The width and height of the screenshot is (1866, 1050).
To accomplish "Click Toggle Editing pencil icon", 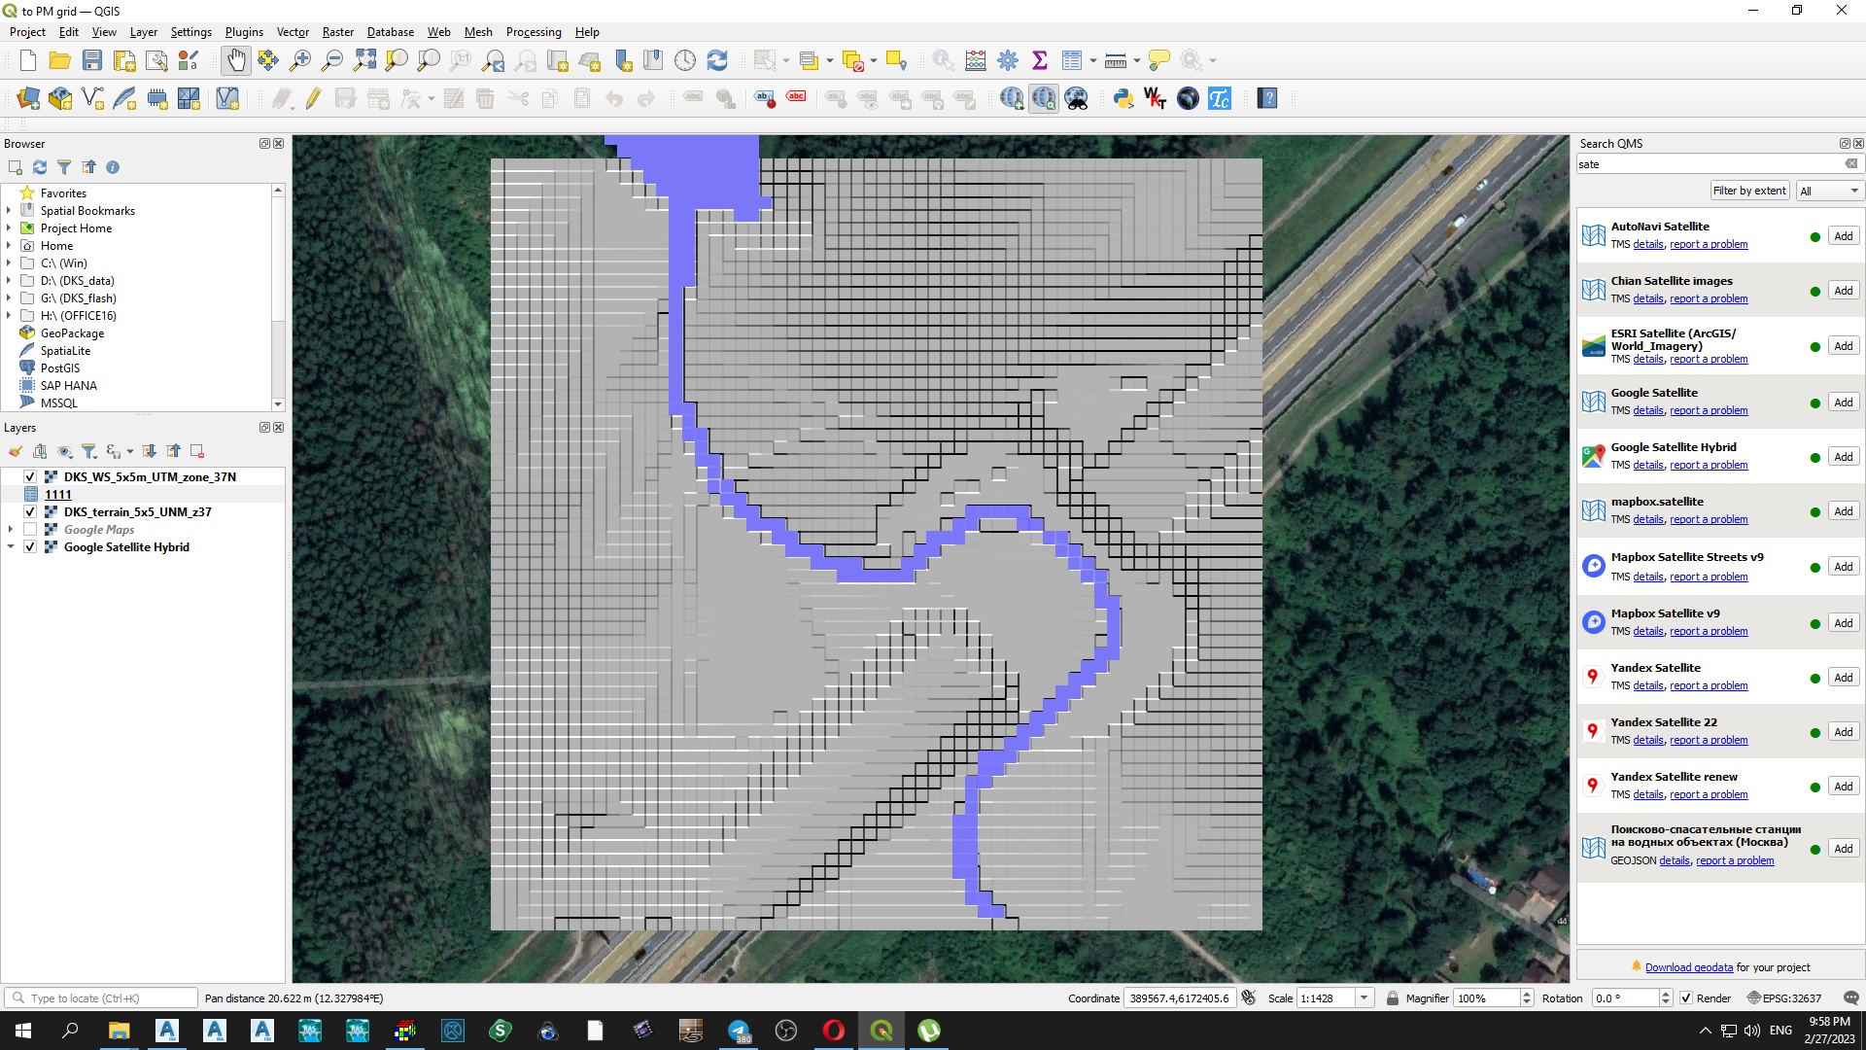I will tap(313, 98).
